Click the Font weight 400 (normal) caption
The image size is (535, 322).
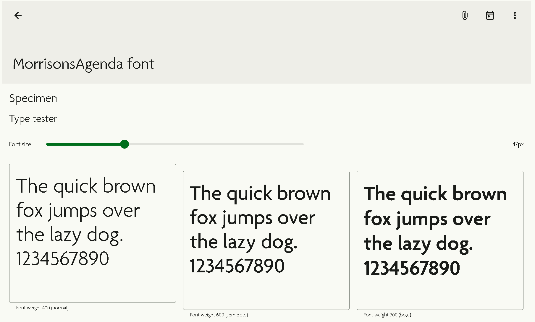[x=42, y=308]
